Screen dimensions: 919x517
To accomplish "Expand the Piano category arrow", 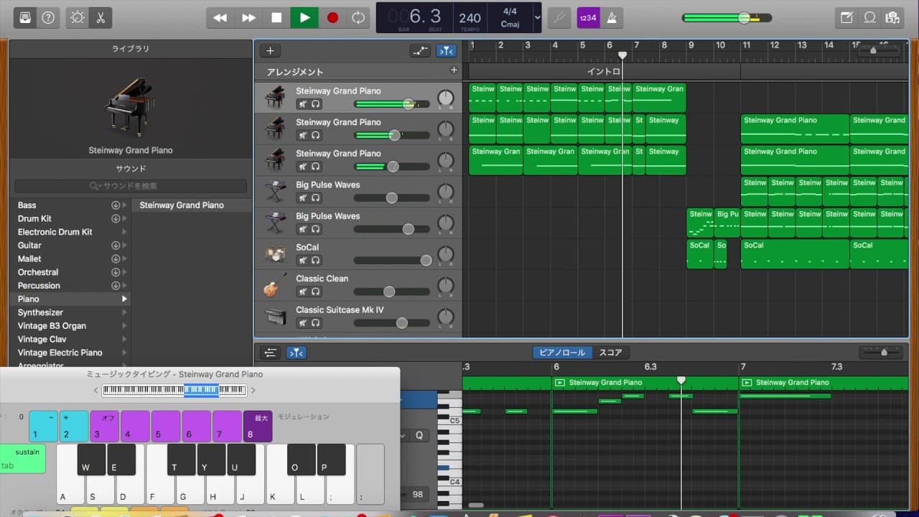I will pyautogui.click(x=124, y=299).
